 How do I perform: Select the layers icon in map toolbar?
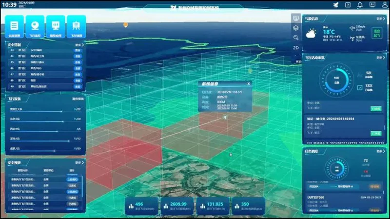pyautogui.click(x=295, y=28)
